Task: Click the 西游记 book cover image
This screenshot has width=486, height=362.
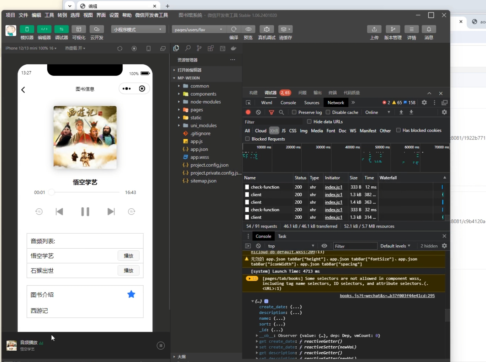Action: [x=85, y=137]
